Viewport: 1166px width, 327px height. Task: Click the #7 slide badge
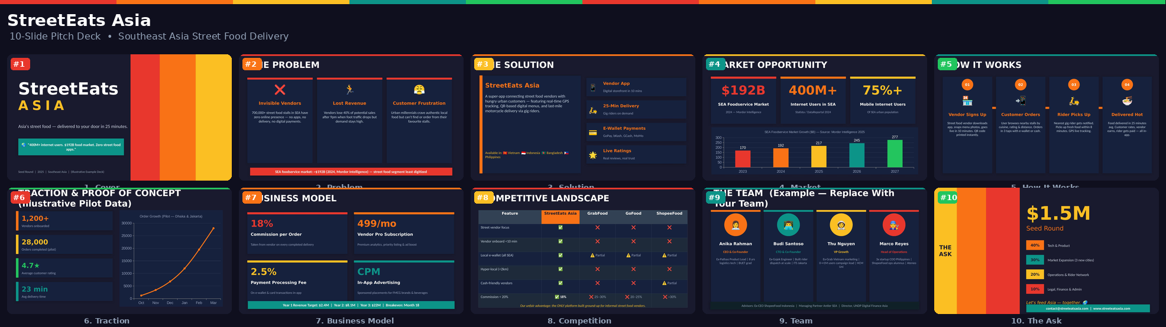[x=252, y=198]
